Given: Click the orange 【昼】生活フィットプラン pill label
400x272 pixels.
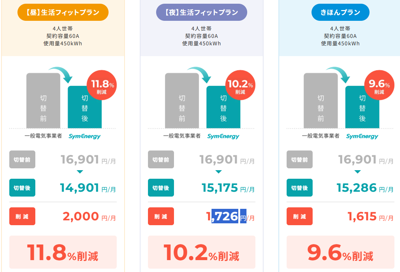Looking at the screenshot, I should tap(63, 12).
